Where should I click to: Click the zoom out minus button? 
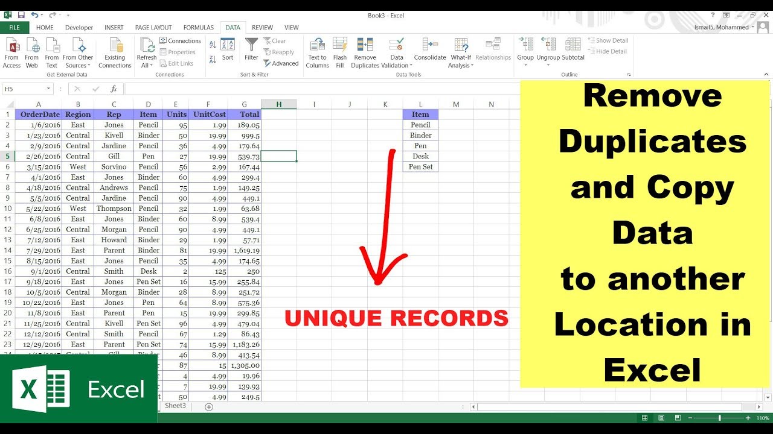pyautogui.click(x=689, y=418)
